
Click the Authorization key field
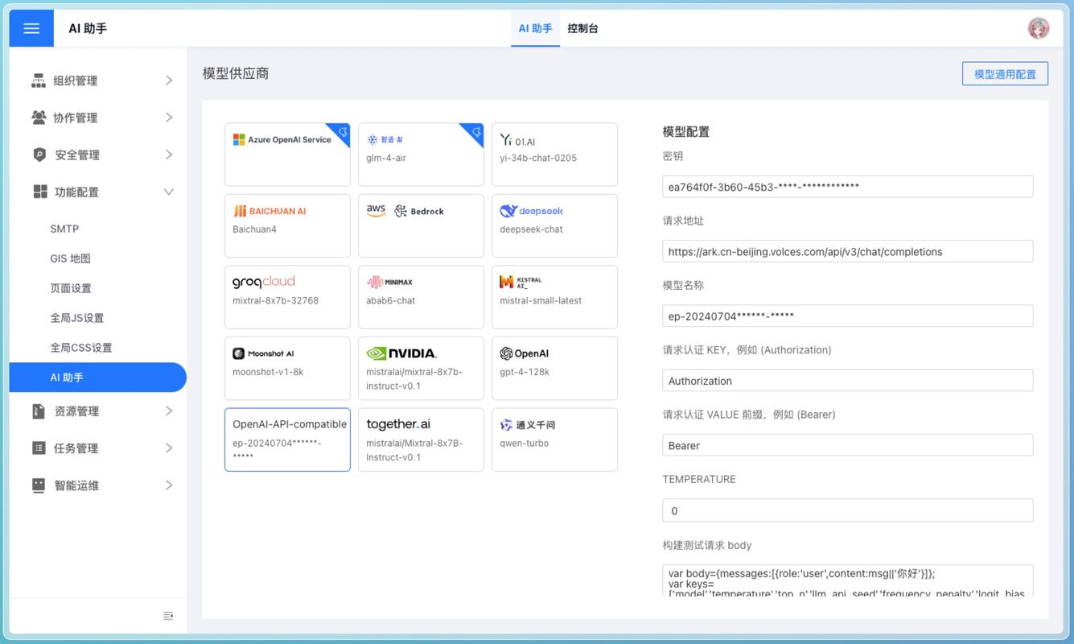(x=848, y=381)
